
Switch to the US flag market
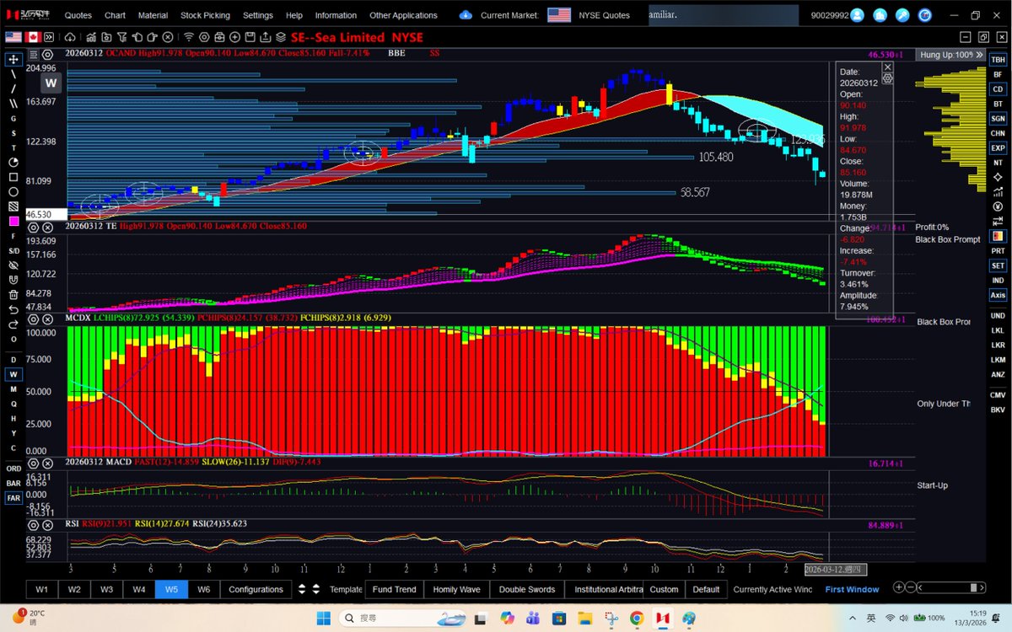[13, 37]
